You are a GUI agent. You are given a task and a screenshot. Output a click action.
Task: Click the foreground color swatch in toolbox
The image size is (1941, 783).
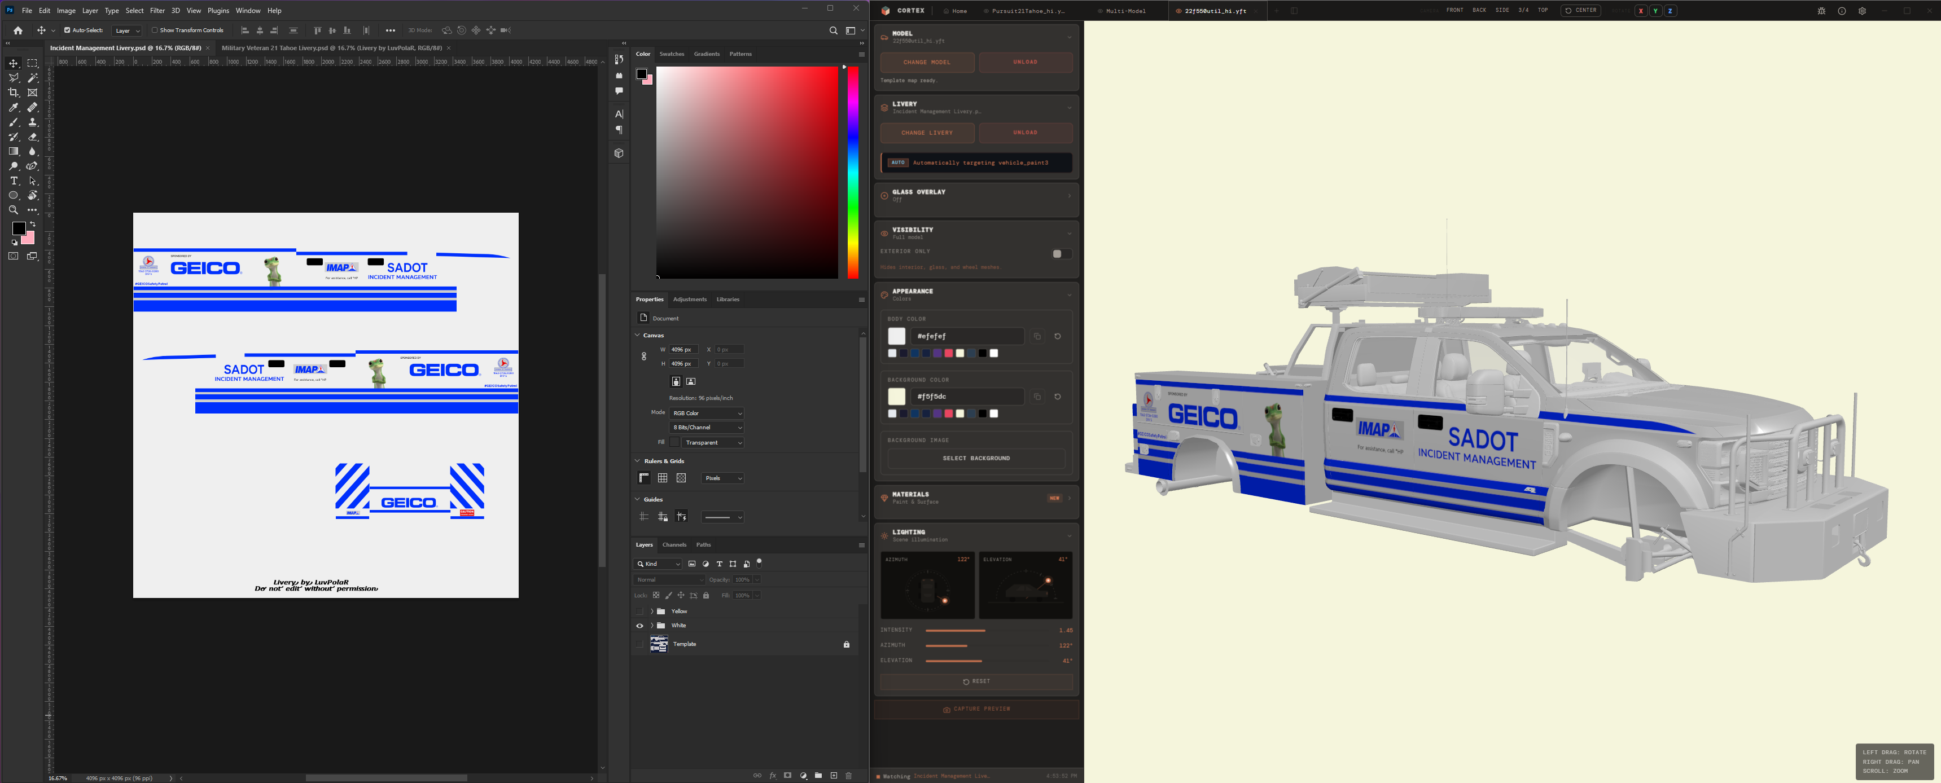19,228
